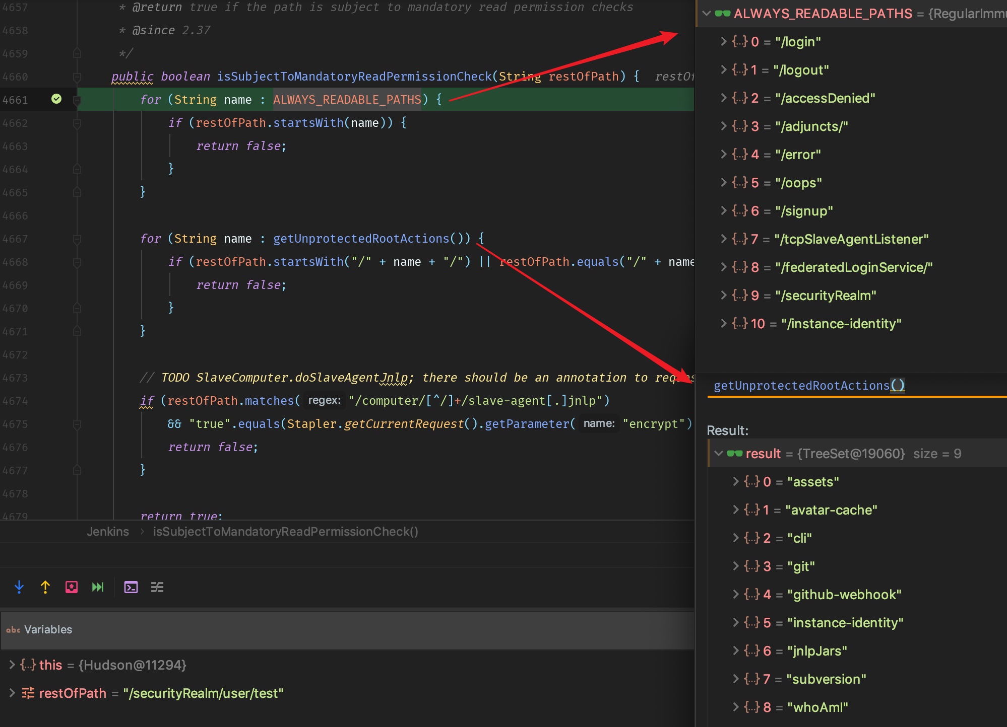Screen dimensions: 1007x727
Task: Click the "/securityRealm/user/test" value of restOfPath
Action: tap(204, 693)
